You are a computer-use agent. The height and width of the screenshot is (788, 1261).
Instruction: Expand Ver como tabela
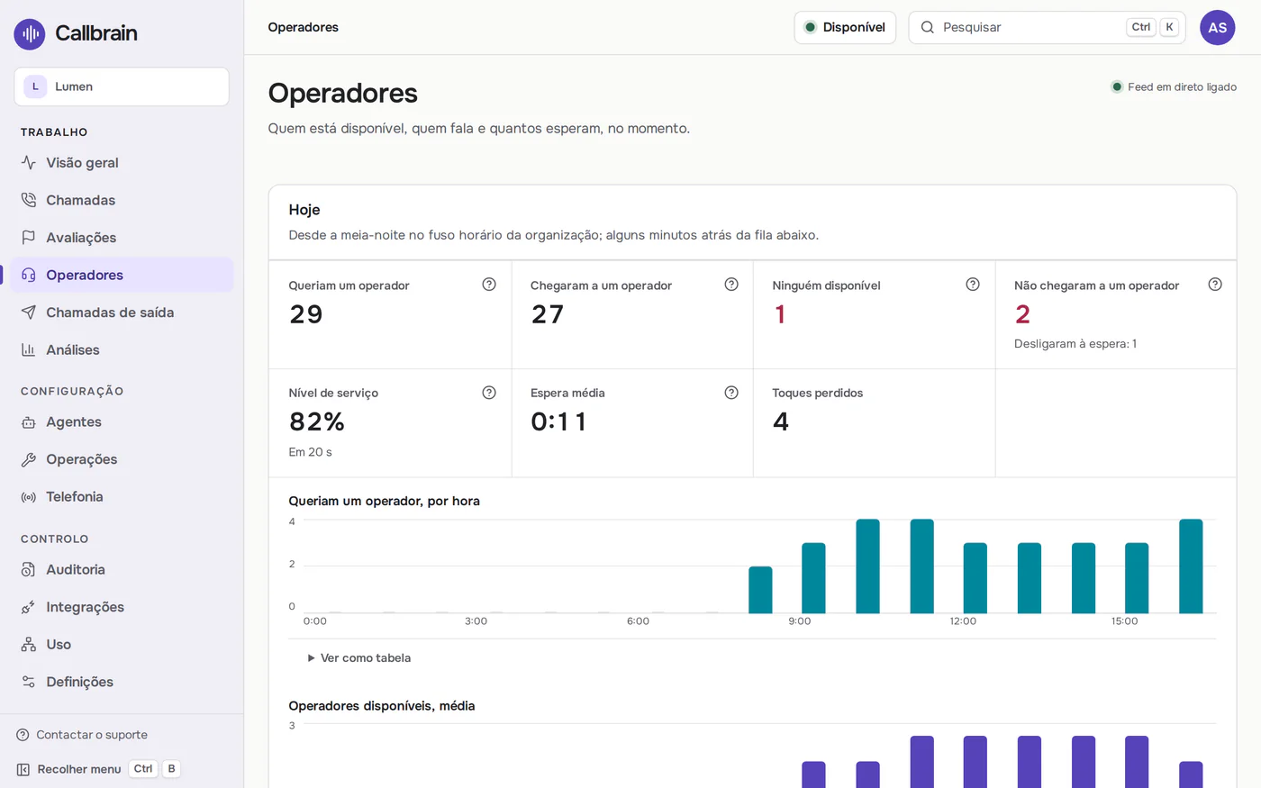(x=359, y=658)
